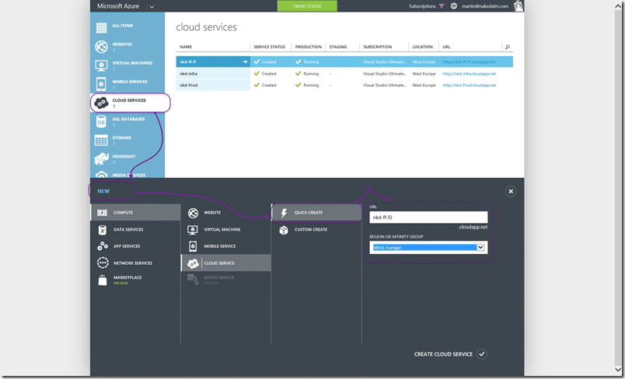Open the Microsoft Azure header dropdown chevron
Viewport: 625px width, 379px height.
pos(152,7)
